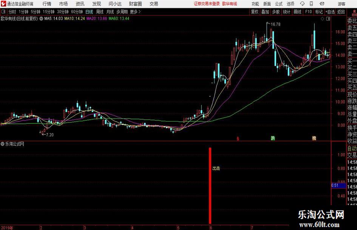Click the month 6 marker on time axis
The height and width of the screenshot is (230, 357).
[x=211, y=228]
